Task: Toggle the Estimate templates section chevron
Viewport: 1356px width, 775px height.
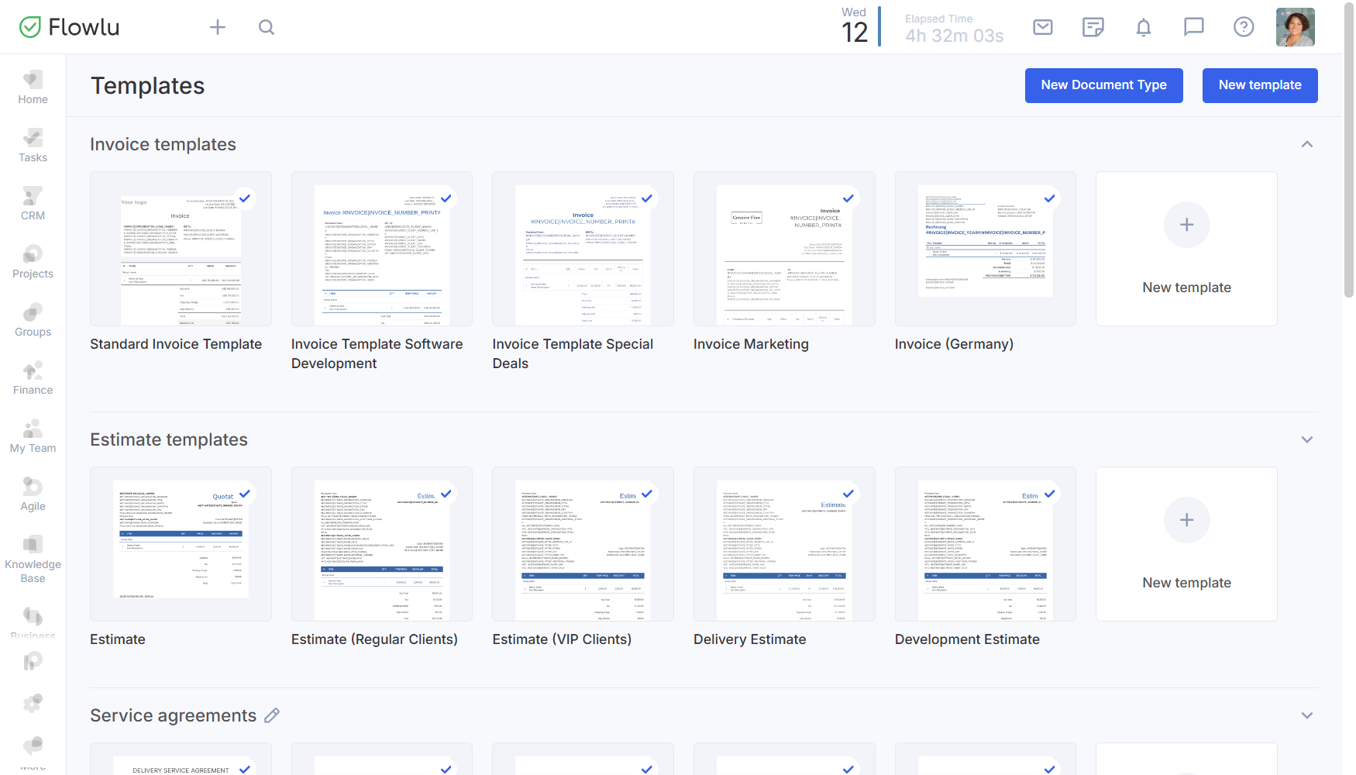Action: click(1307, 439)
